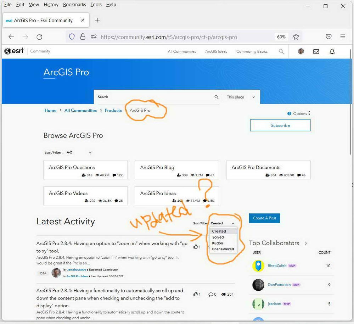The image size is (354, 324).
Task: Reload the page with the refresh icon
Action: pyautogui.click(x=39, y=37)
